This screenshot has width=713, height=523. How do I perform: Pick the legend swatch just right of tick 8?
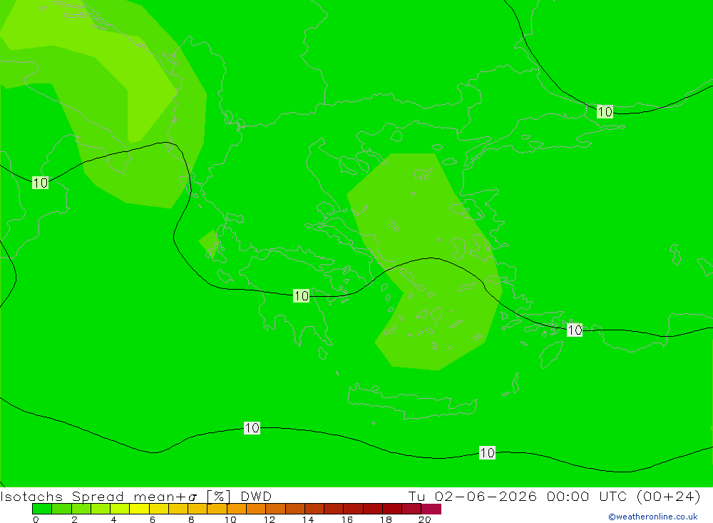[198, 509]
